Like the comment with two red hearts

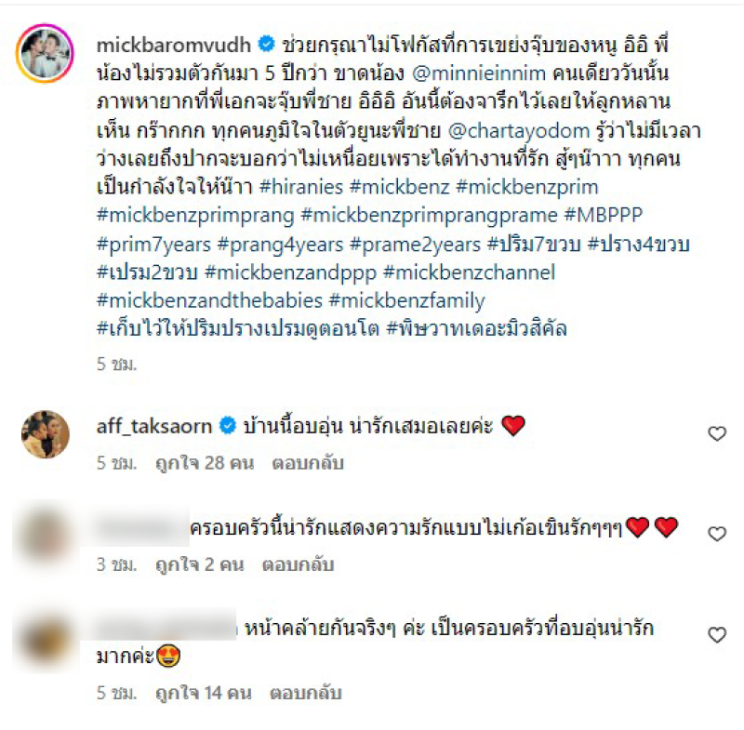[716, 534]
